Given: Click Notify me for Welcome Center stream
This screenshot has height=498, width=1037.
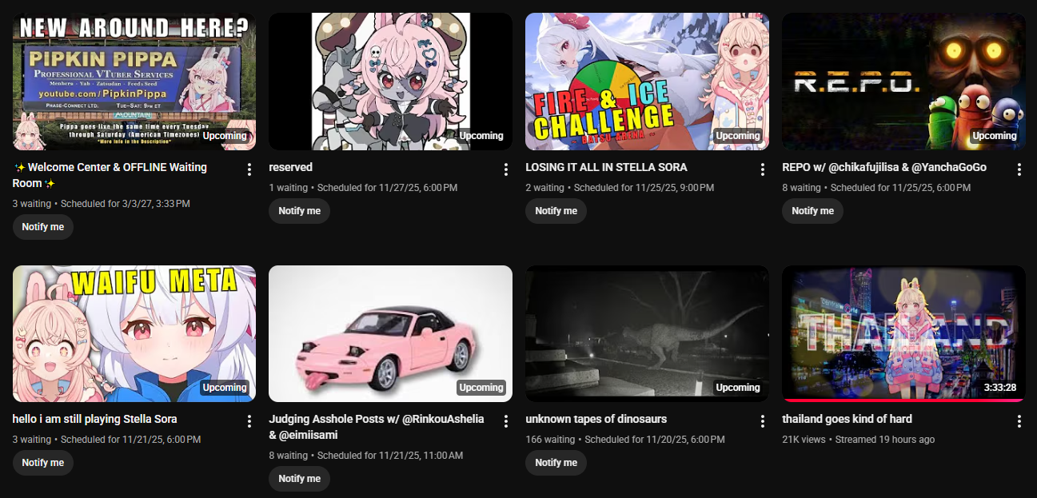Looking at the screenshot, I should tap(43, 227).
